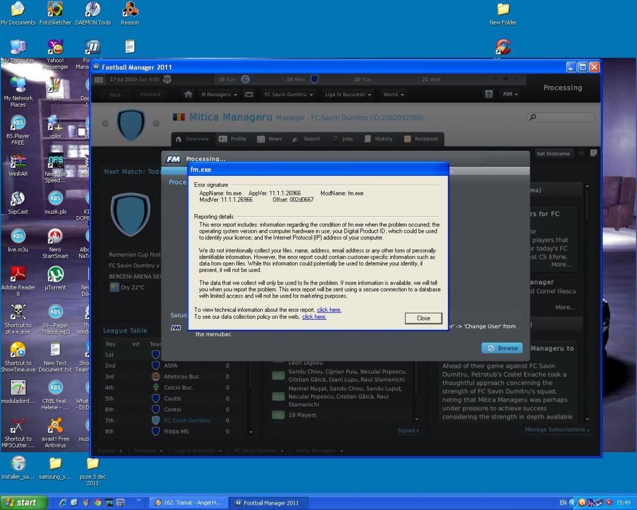The image size is (637, 510).
Task: Open the New Folder desktop icon
Action: click(503, 13)
